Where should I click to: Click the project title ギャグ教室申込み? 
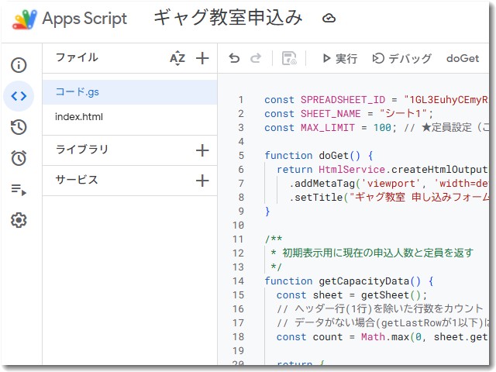[228, 19]
